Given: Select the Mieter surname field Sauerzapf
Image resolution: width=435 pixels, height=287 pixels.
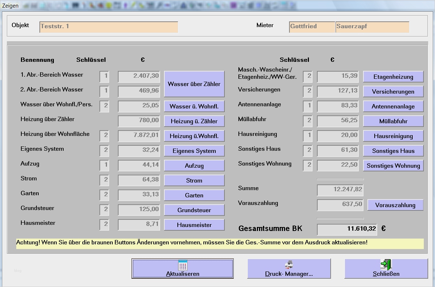Looking at the screenshot, I should coord(372,27).
